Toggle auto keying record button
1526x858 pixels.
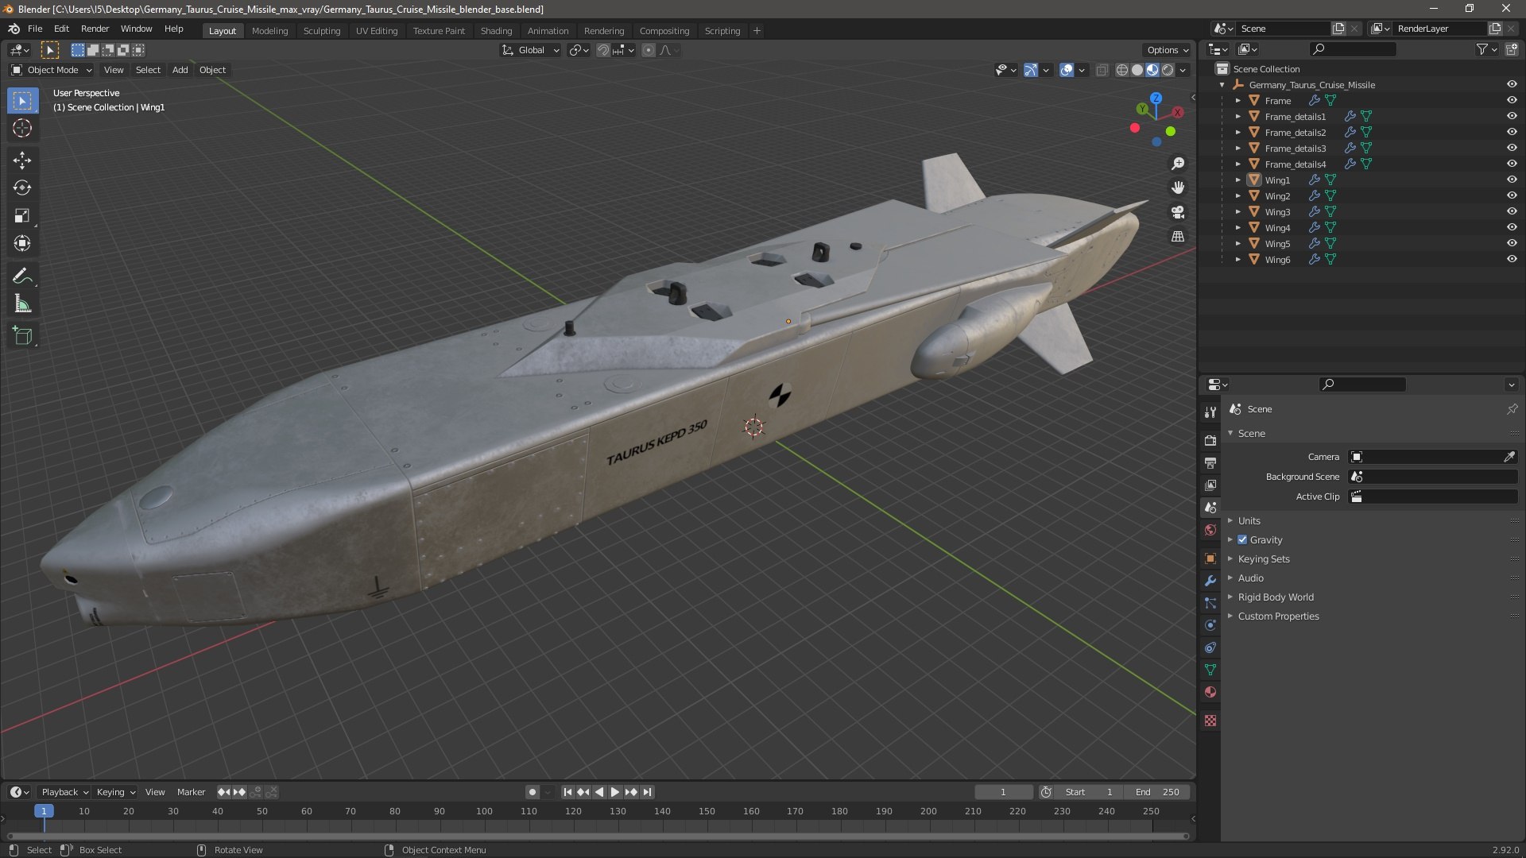point(533,792)
